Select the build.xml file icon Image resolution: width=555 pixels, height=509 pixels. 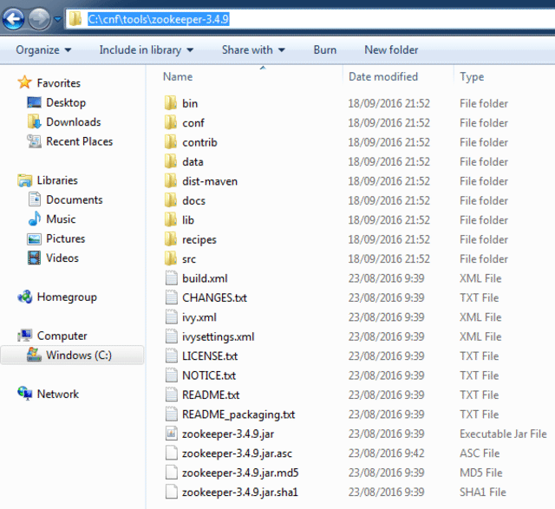pyautogui.click(x=172, y=277)
